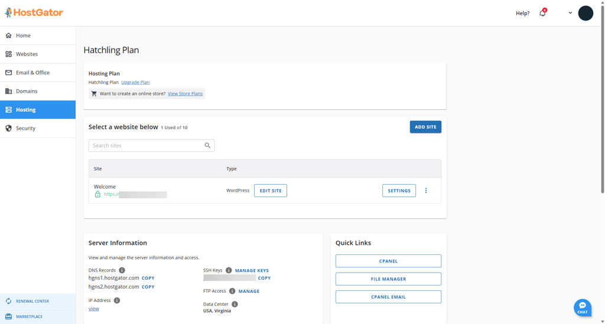Click the Security shield icon
This screenshot has height=324, width=605.
click(x=8, y=128)
